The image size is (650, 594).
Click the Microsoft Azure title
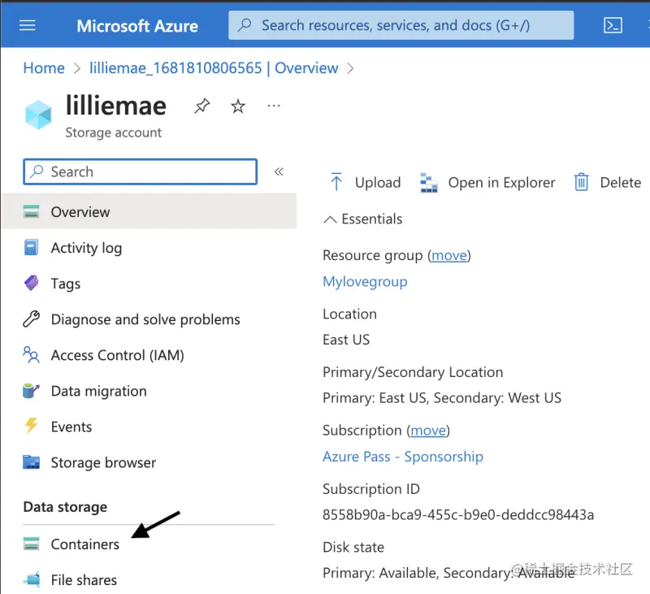pyautogui.click(x=137, y=26)
